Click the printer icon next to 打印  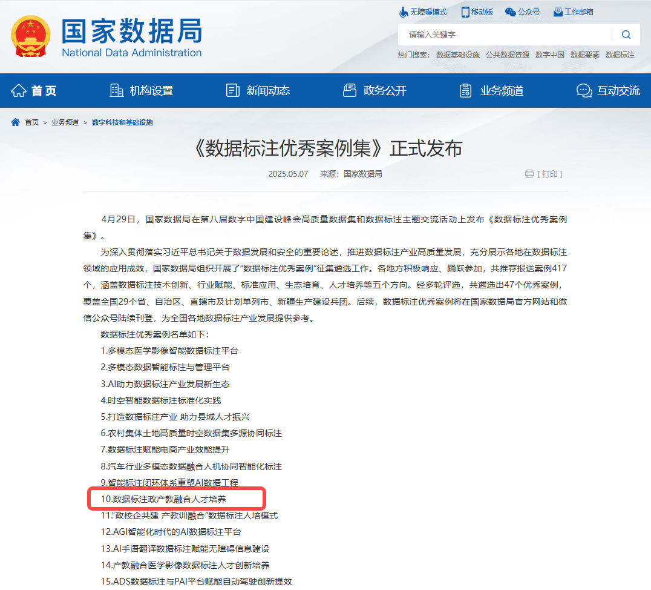(x=529, y=174)
